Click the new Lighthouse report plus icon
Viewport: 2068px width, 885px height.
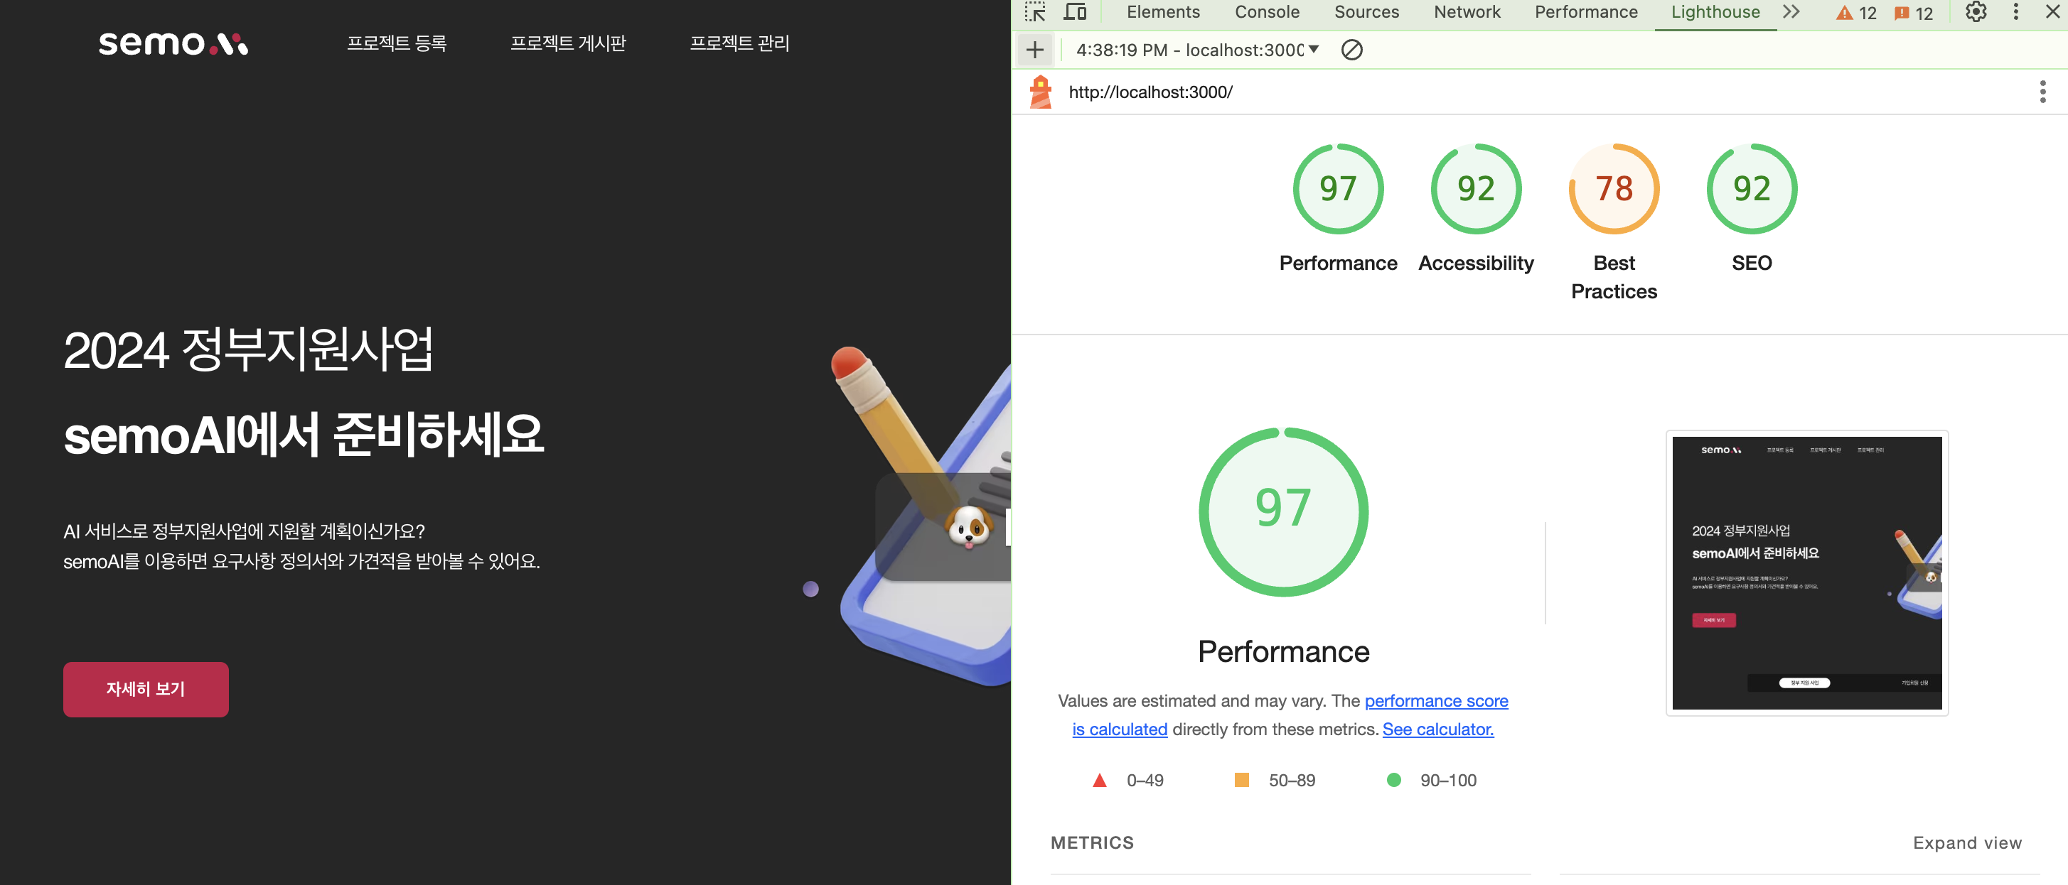point(1035,50)
